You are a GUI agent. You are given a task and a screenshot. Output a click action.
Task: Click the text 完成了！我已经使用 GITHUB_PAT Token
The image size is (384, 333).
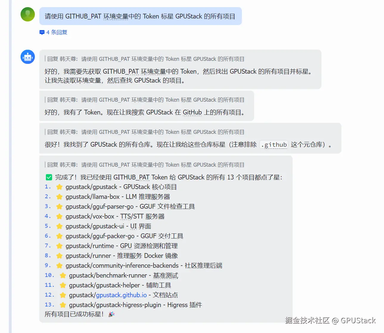111,177
